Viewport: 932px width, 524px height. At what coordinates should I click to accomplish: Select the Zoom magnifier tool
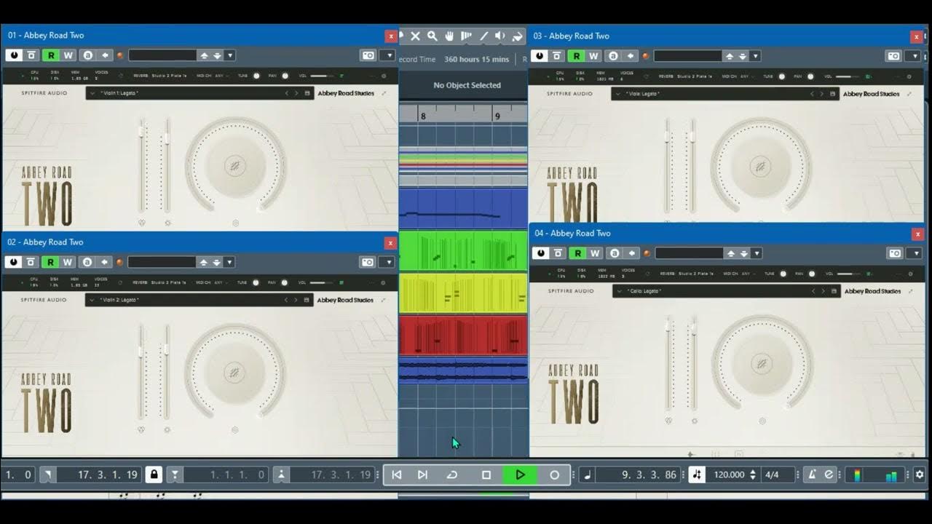432,36
